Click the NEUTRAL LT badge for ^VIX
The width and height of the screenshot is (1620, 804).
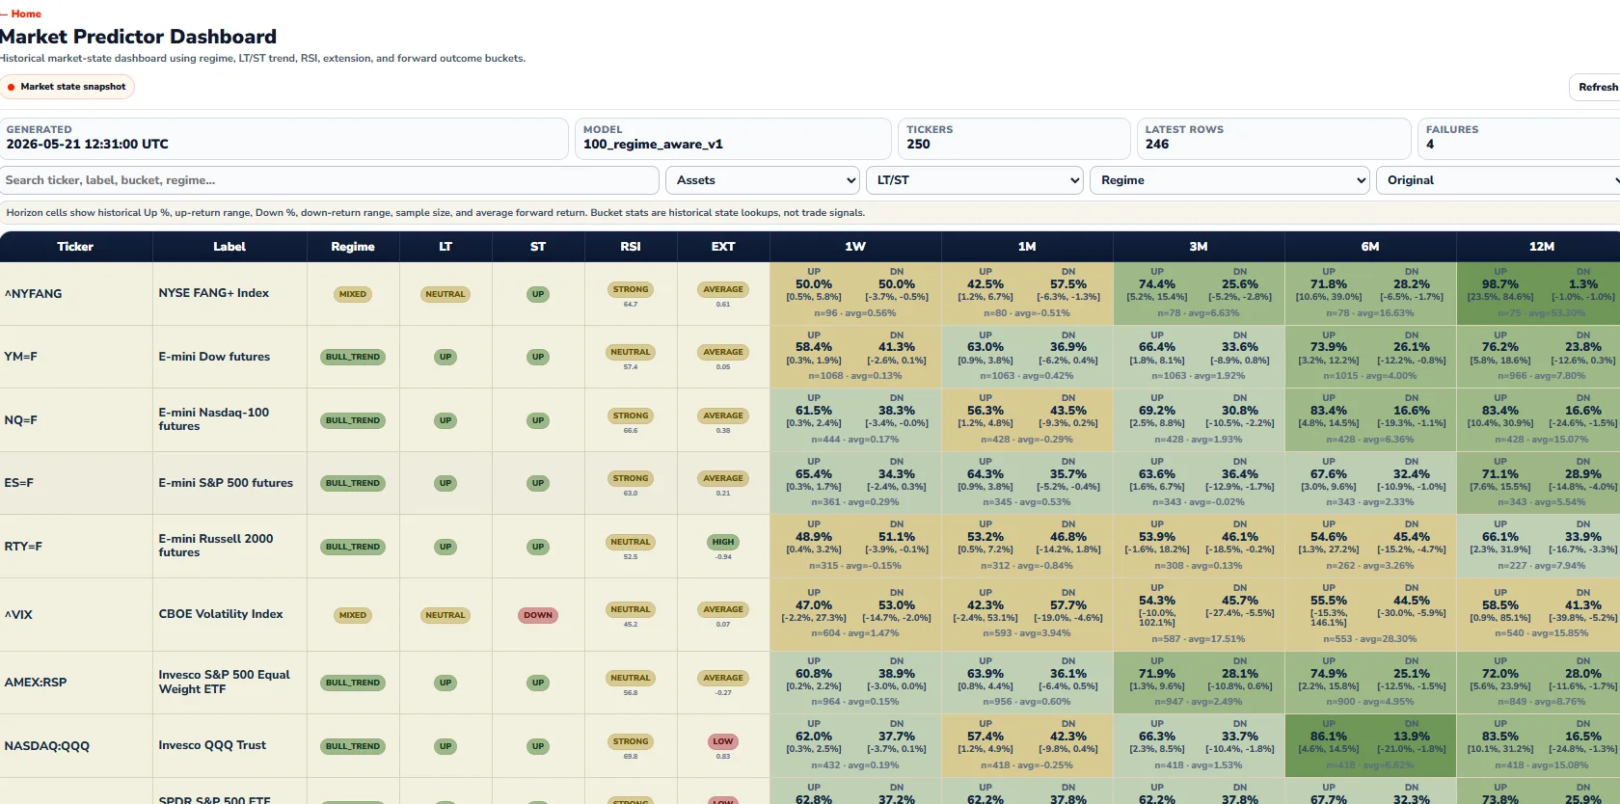pos(445,615)
